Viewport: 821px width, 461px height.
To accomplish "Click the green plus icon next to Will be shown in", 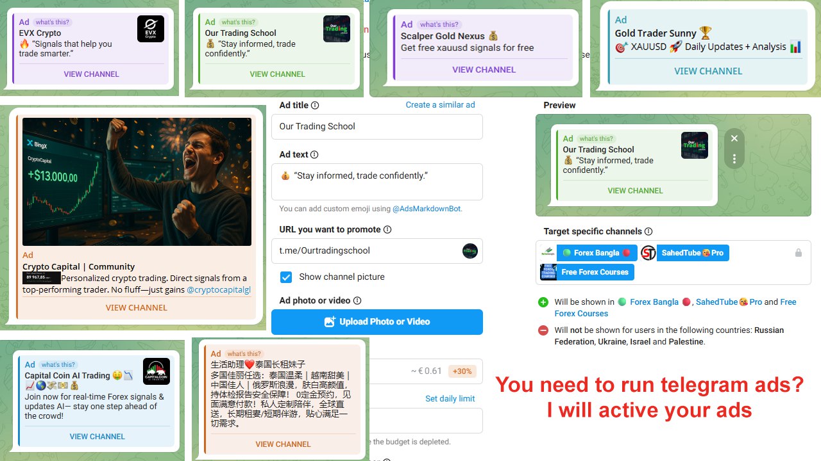I will (x=543, y=302).
